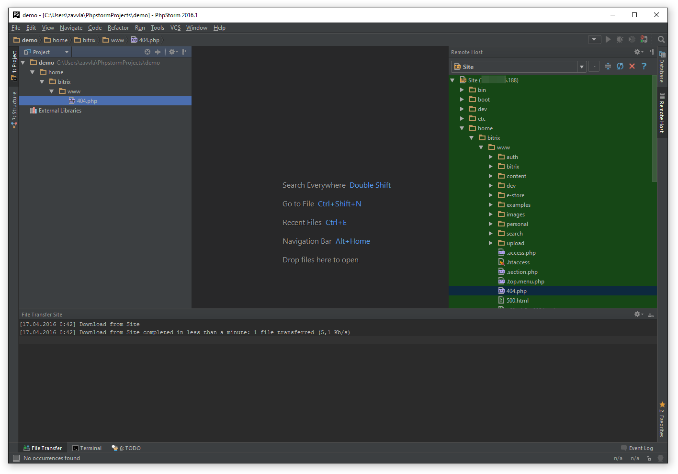Screen dimensions: 678x474
Task: Toggle the 1: Project side tab
Action: tap(14, 66)
